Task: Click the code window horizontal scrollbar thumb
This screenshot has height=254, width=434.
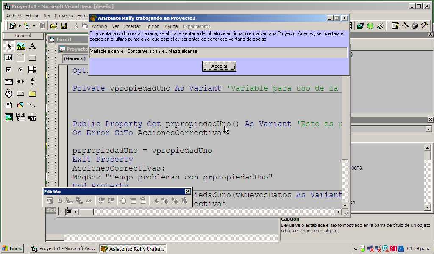Action: pos(86,212)
